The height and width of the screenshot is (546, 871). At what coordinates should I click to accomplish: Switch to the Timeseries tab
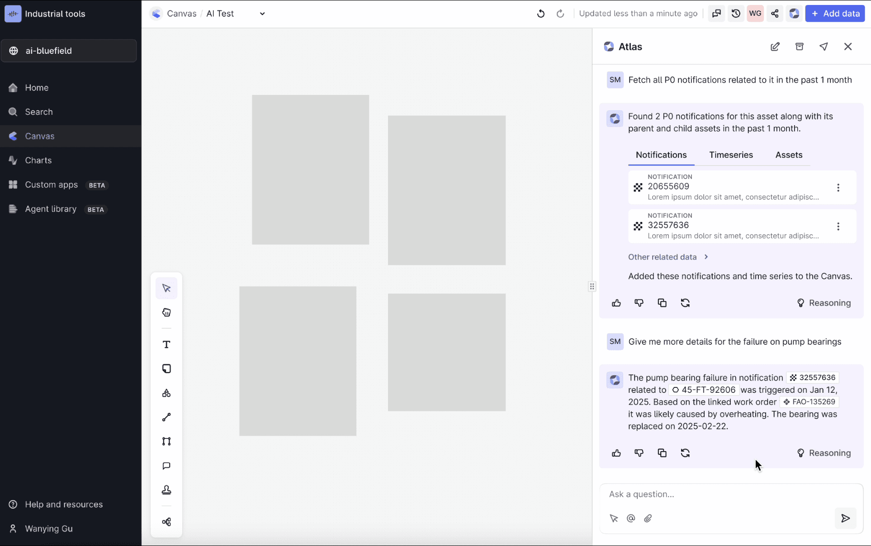(731, 155)
